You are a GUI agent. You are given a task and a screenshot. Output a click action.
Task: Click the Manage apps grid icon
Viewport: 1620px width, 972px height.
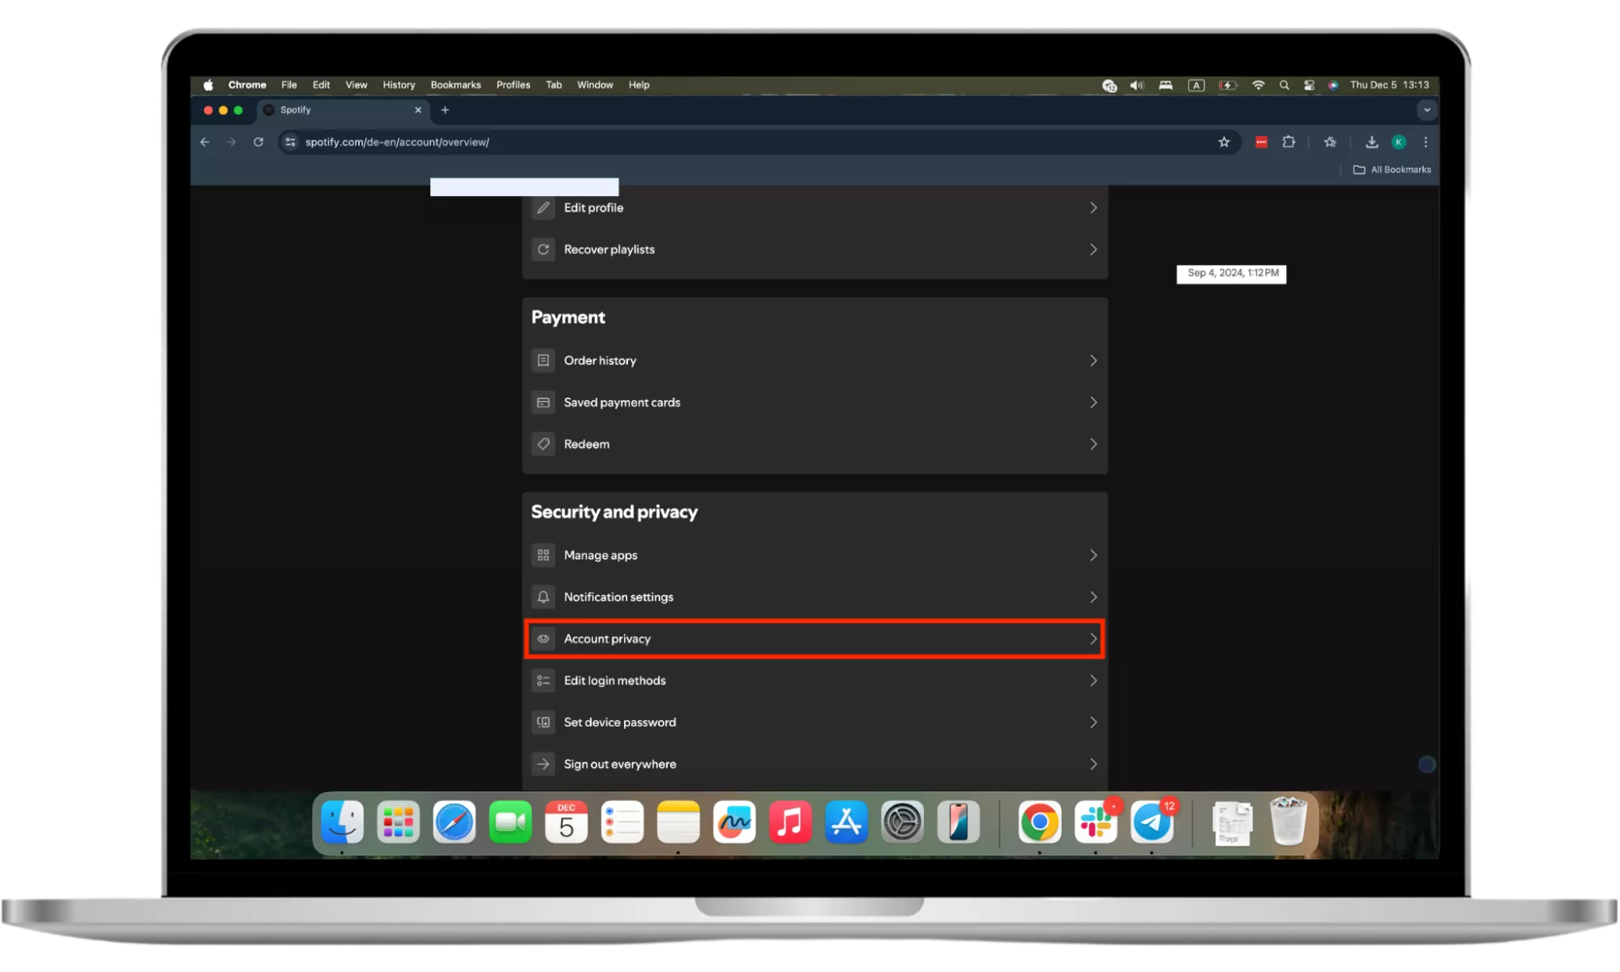pos(543,555)
